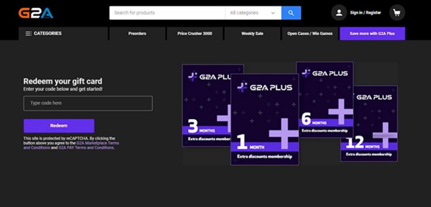The height and width of the screenshot is (207, 431).
Task: Open the shopping cart icon
Action: [x=397, y=13]
